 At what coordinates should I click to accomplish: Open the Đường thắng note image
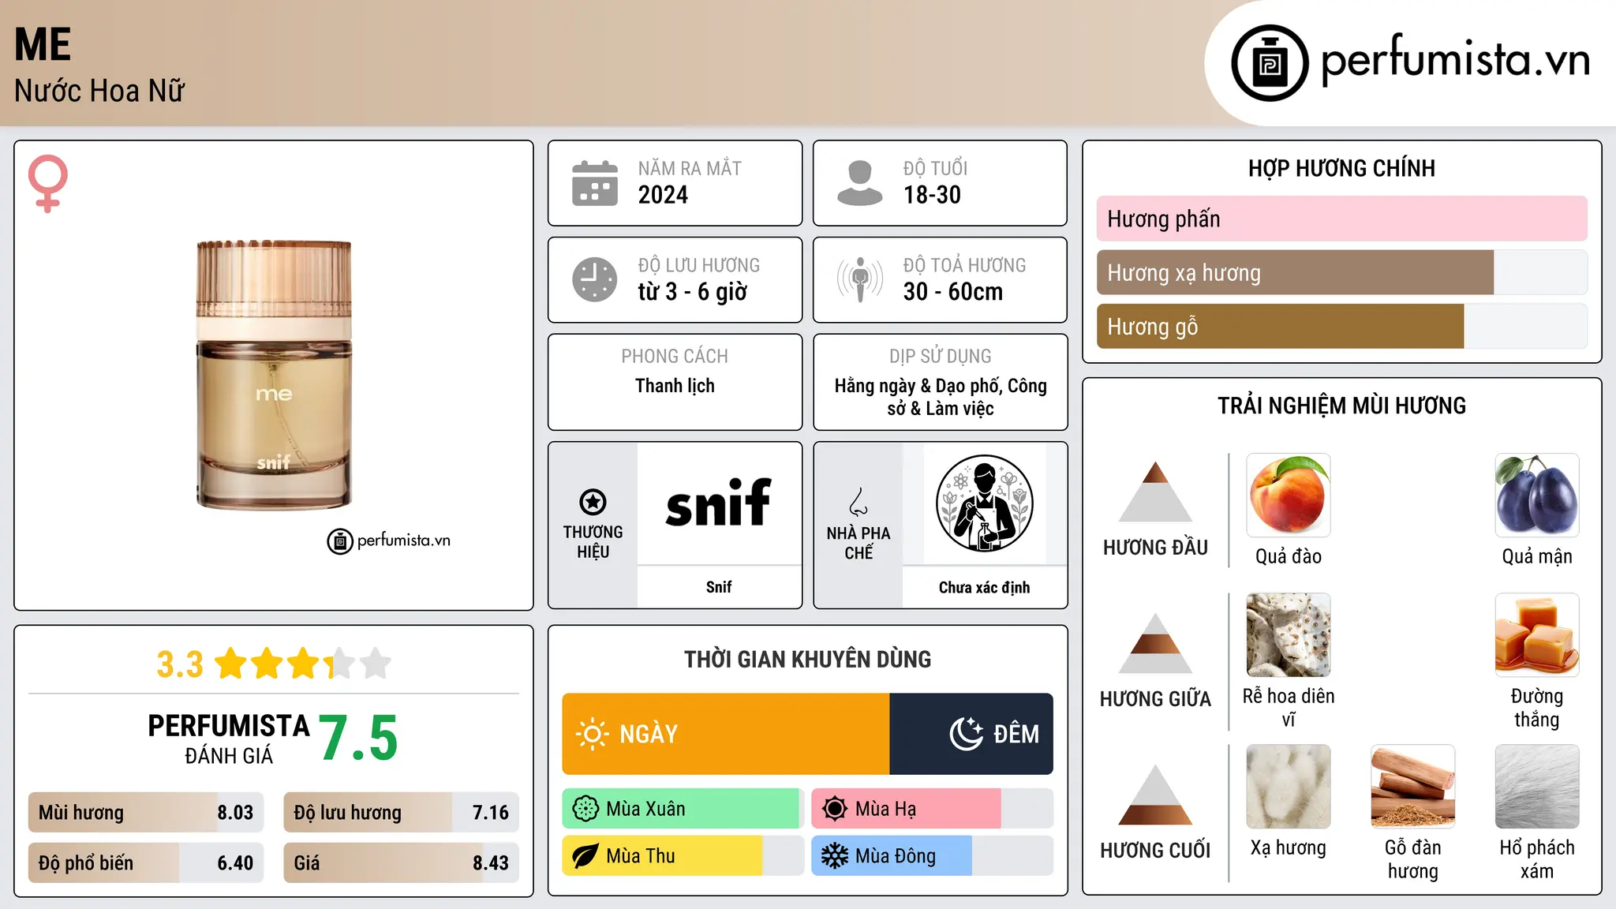pos(1537,635)
